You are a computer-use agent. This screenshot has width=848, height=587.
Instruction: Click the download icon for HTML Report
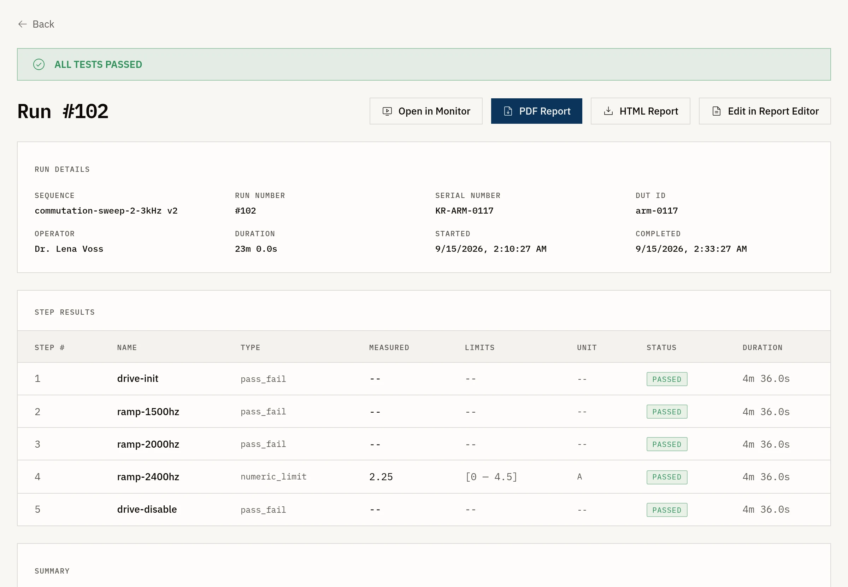608,111
